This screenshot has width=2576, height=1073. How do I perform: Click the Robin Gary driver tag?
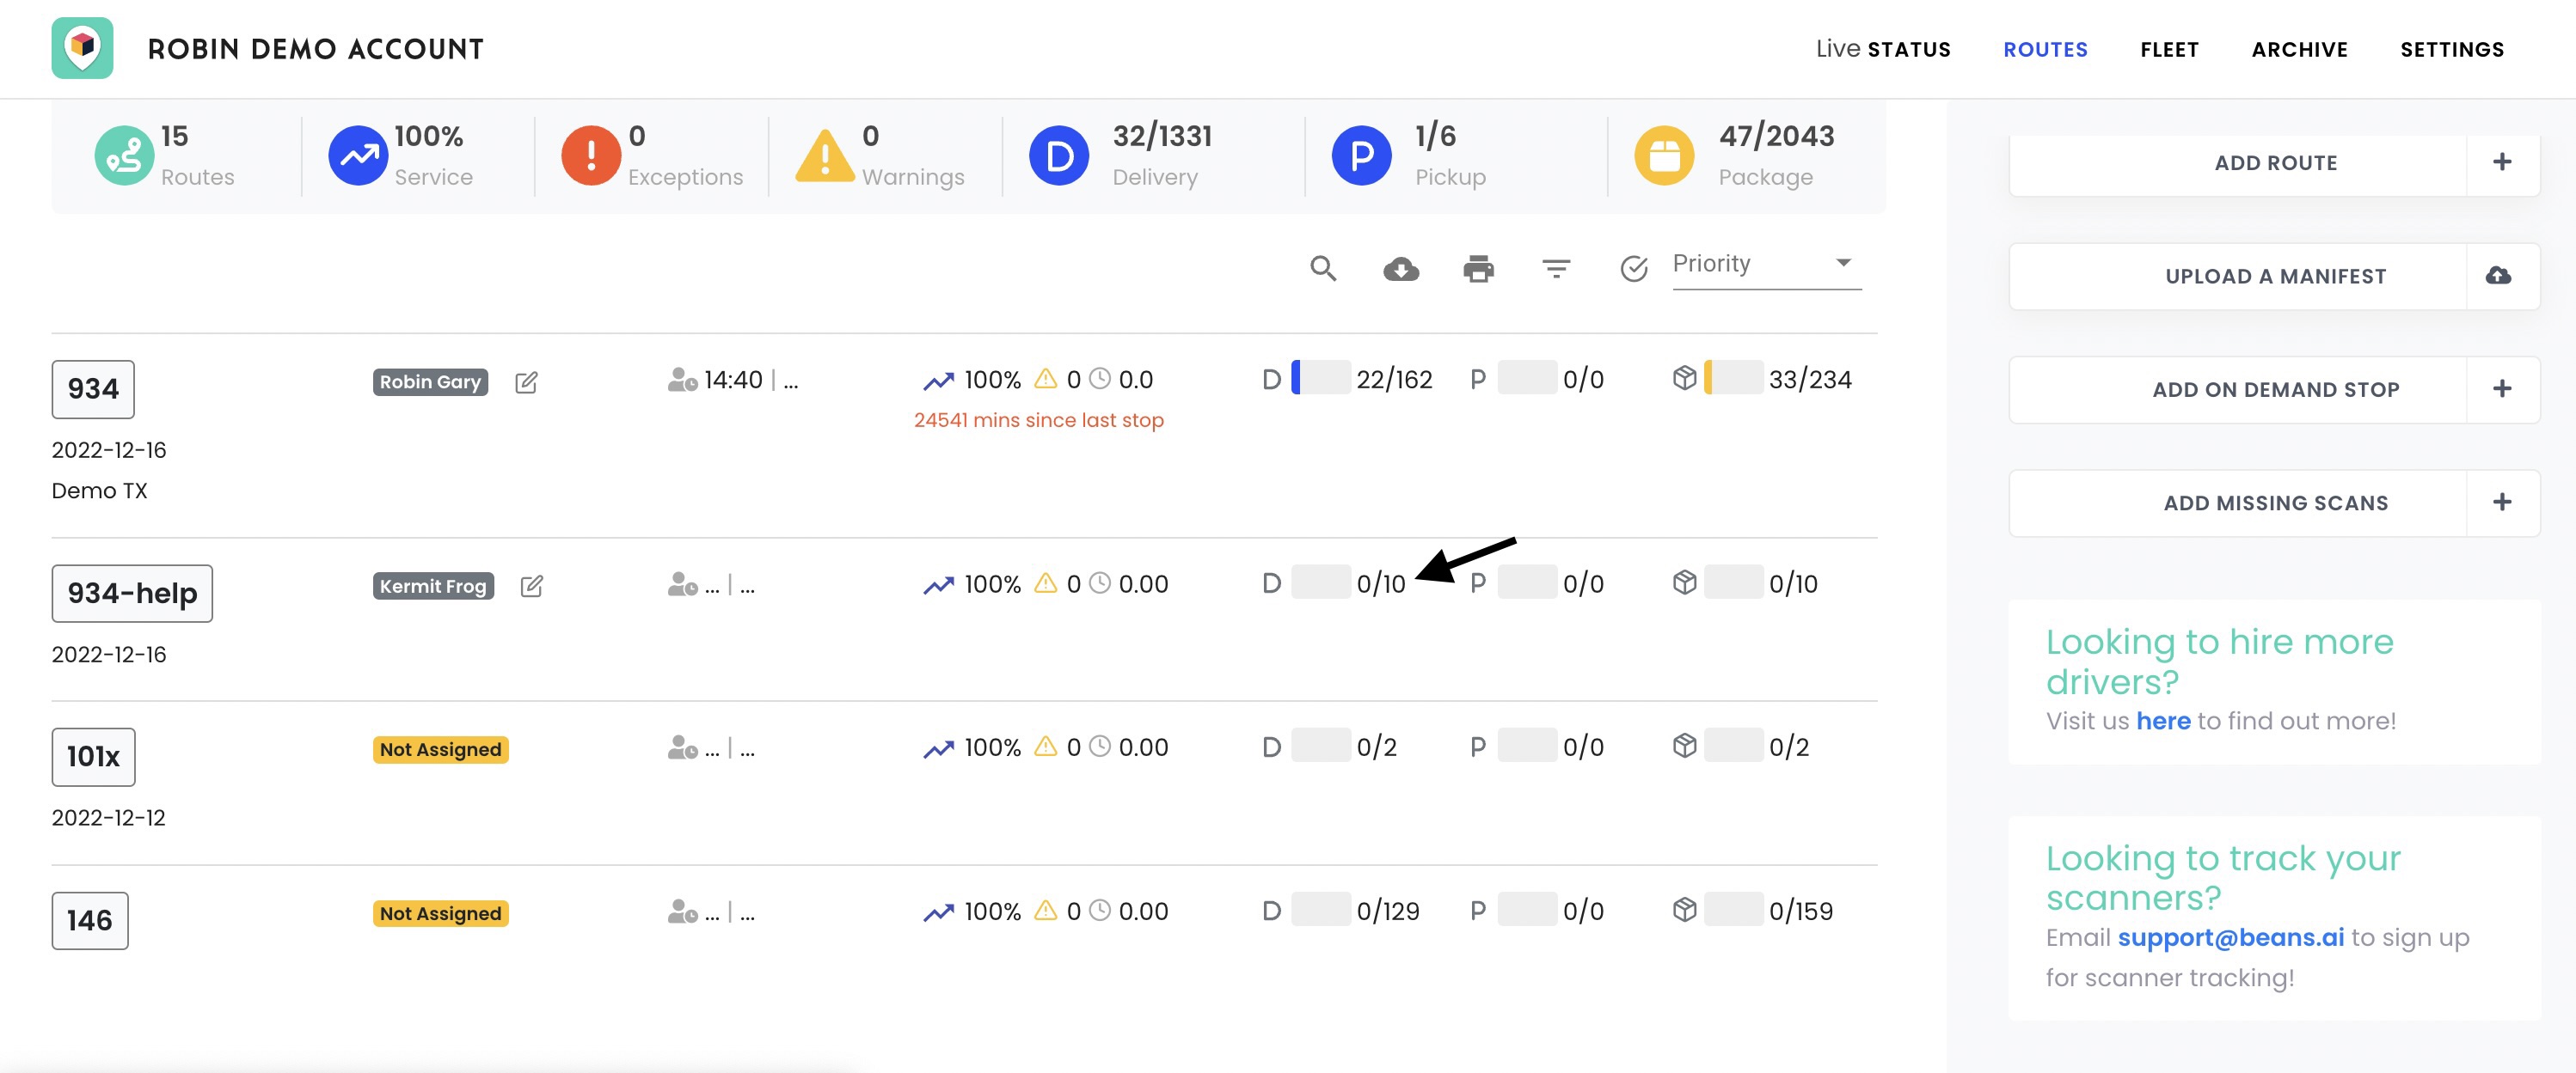[430, 381]
